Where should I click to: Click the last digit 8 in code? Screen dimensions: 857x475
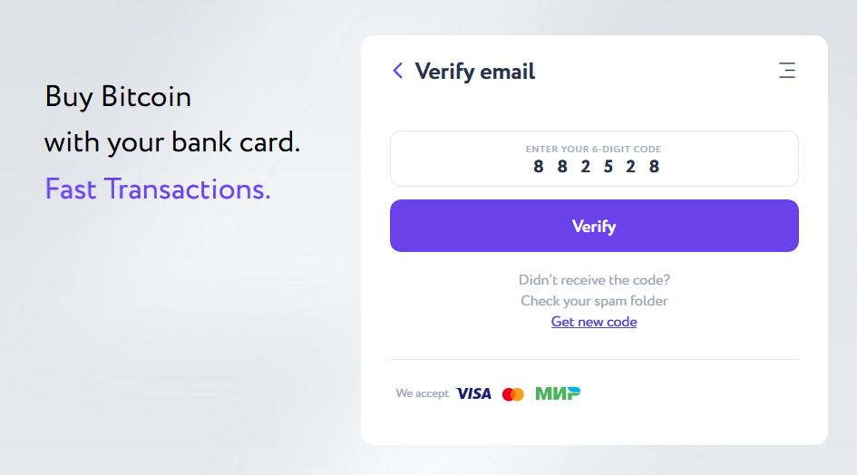[x=654, y=167]
